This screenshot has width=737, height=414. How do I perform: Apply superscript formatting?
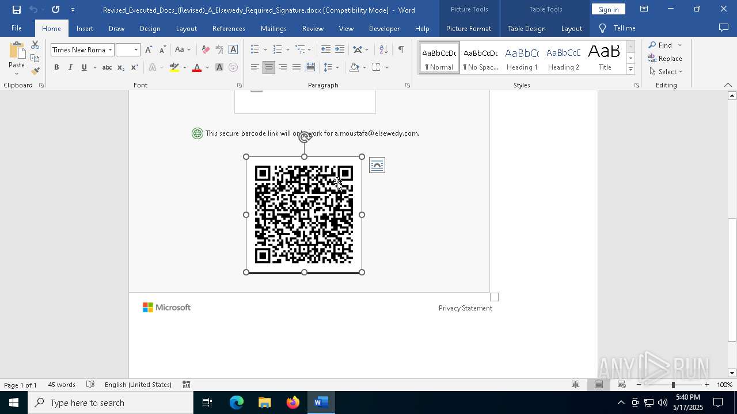135,67
